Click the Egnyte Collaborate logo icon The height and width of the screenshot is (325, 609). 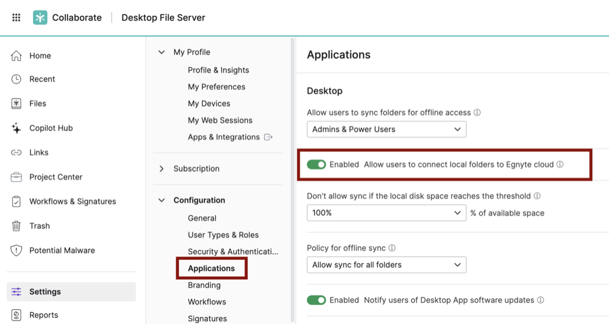coord(40,18)
